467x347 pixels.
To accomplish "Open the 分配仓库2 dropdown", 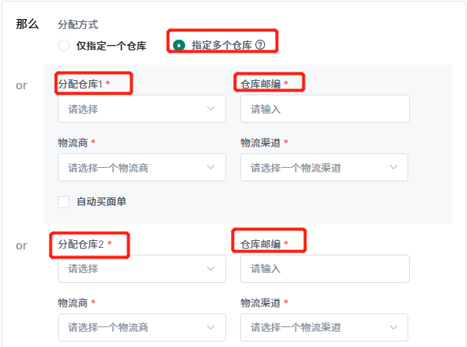I will tap(142, 268).
